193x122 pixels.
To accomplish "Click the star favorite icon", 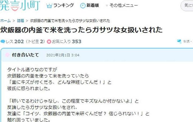I will click(49, 42).
